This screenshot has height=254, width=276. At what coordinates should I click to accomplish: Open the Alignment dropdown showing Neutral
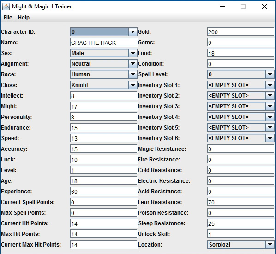click(x=104, y=64)
